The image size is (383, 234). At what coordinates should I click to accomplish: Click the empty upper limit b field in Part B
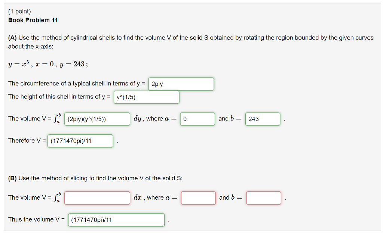263,198
